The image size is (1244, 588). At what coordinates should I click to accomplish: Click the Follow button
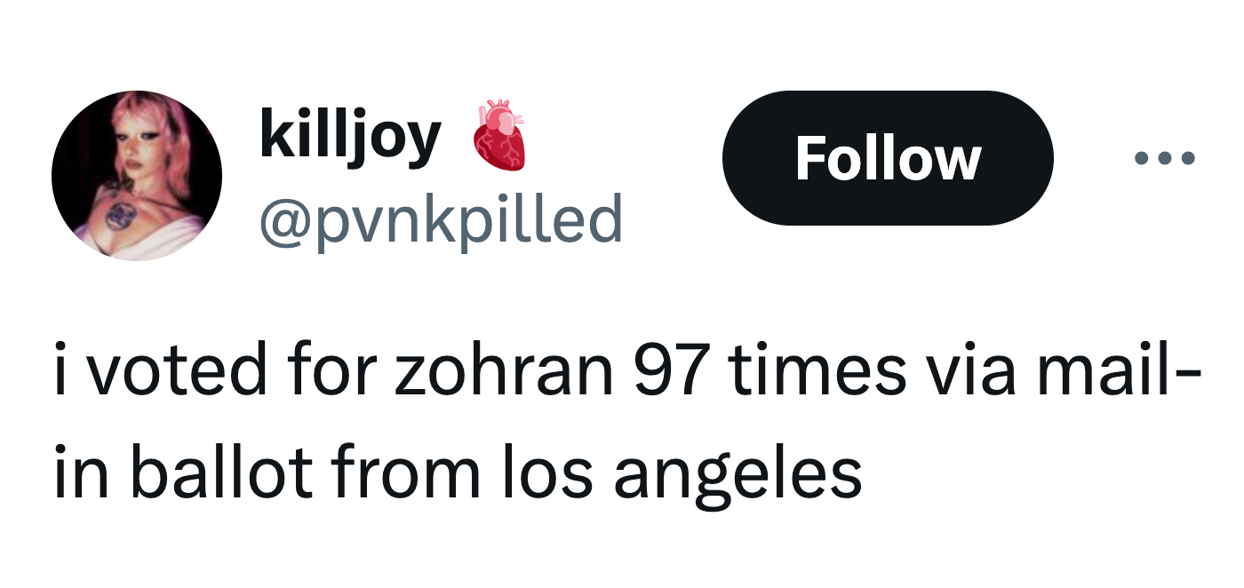pyautogui.click(x=887, y=158)
